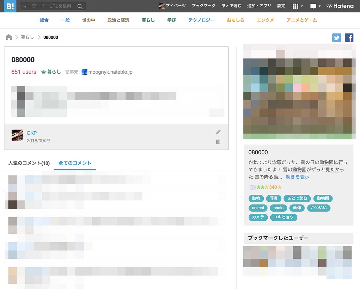Open あとで読む in the top bar
360x289 pixels.
click(x=231, y=6)
